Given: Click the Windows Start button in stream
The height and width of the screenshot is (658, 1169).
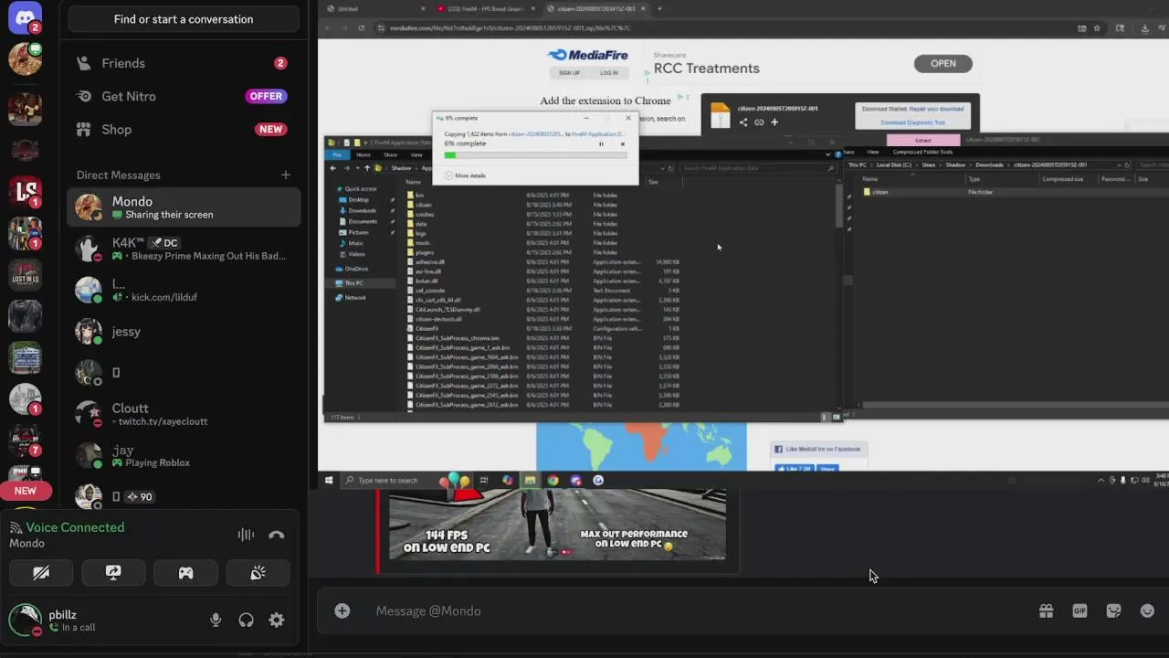Looking at the screenshot, I should click(329, 480).
